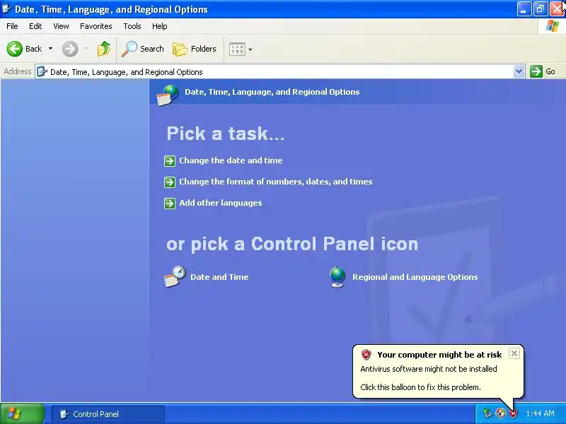Click the red security shield tray icon
Screen dimensions: 566x424
(513, 413)
